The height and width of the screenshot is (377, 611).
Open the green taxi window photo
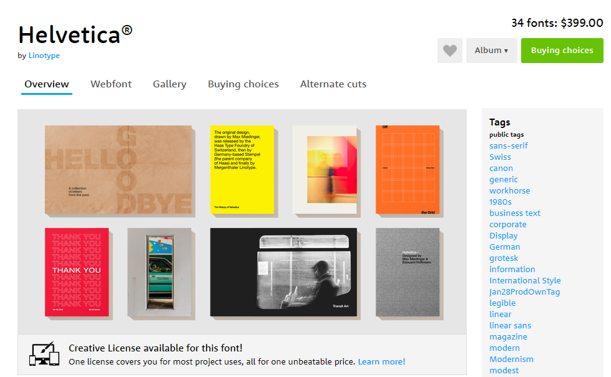click(159, 272)
